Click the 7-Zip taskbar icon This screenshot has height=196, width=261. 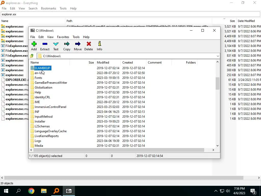click(x=69, y=191)
